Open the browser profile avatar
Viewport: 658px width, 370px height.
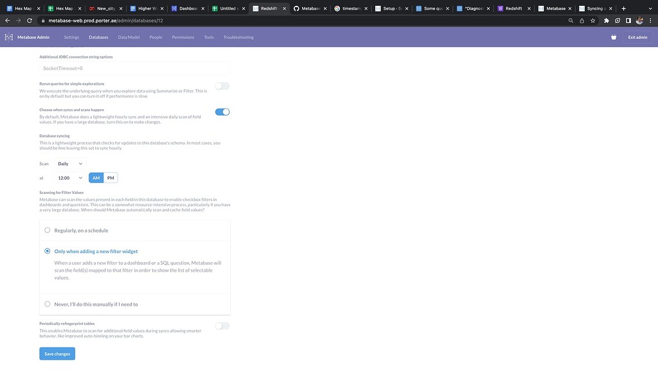(x=639, y=20)
